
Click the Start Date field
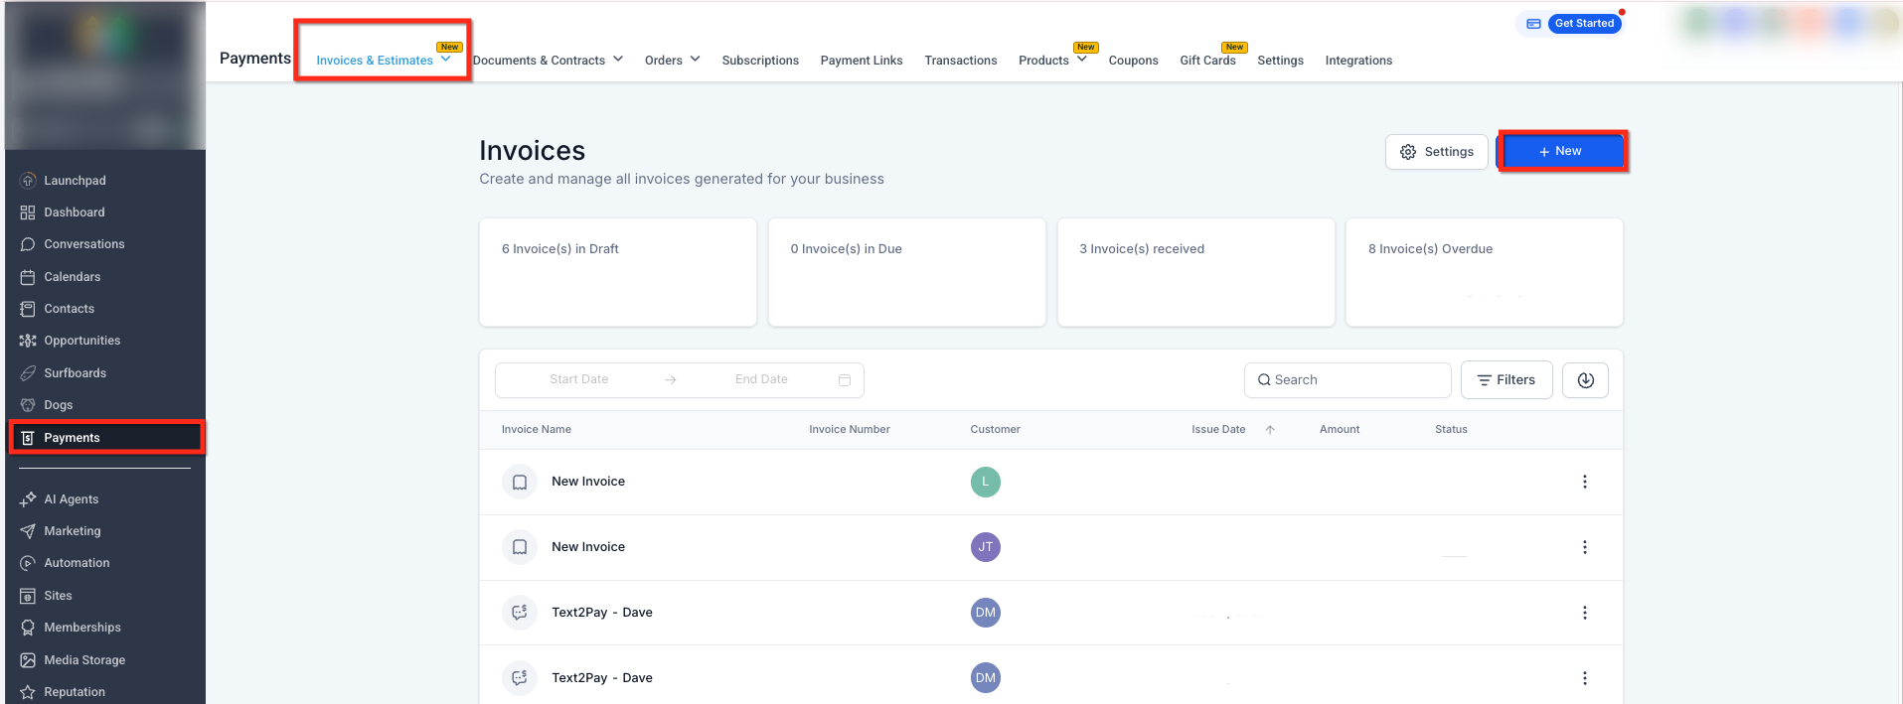(578, 379)
